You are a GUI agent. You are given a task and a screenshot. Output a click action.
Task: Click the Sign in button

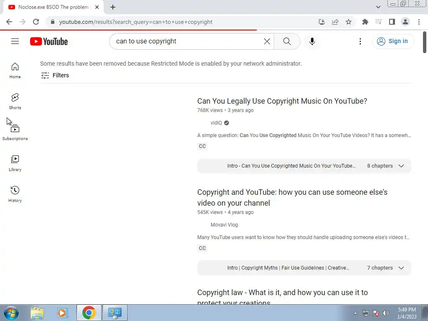click(x=393, y=41)
